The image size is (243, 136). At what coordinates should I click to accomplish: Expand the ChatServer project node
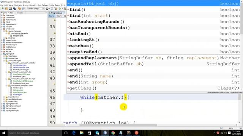2,15
